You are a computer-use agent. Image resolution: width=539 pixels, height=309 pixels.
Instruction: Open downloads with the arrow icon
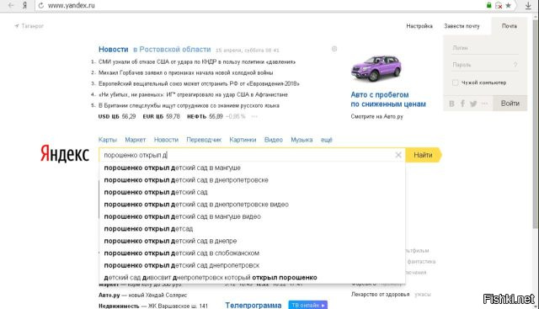528,5
